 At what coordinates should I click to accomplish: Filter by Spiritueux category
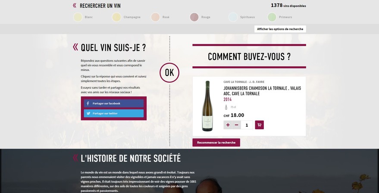233,17
